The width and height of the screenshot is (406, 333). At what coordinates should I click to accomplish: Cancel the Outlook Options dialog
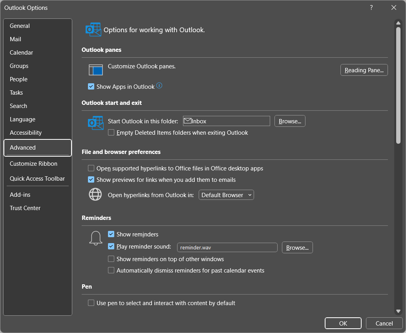[x=384, y=323]
